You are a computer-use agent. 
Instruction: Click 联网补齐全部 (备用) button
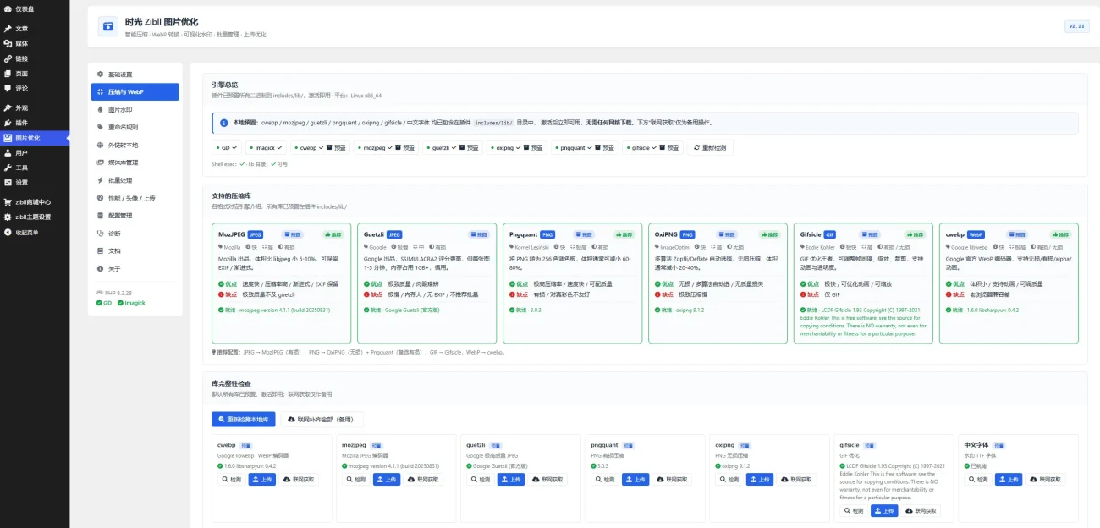[x=322, y=419]
